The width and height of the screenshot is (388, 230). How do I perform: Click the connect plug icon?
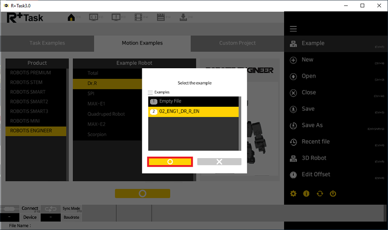10,209
